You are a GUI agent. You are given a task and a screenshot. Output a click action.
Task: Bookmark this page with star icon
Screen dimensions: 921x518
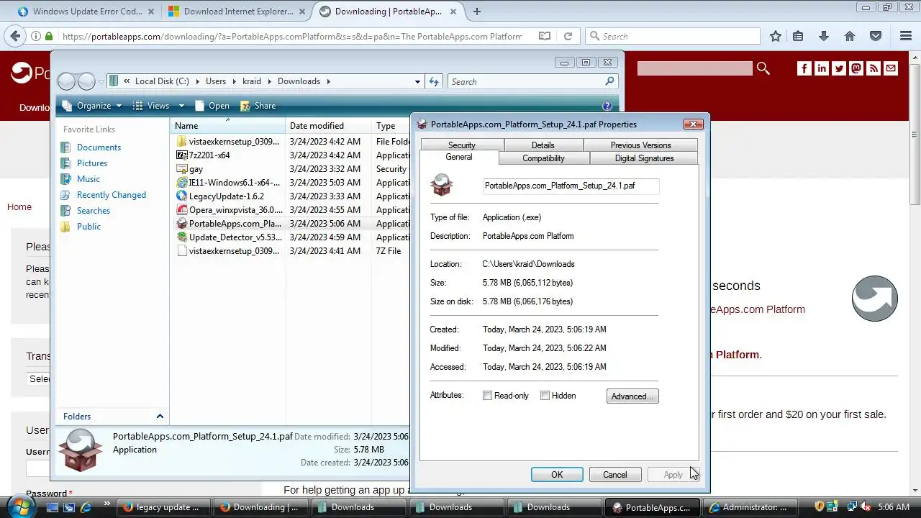click(x=776, y=36)
